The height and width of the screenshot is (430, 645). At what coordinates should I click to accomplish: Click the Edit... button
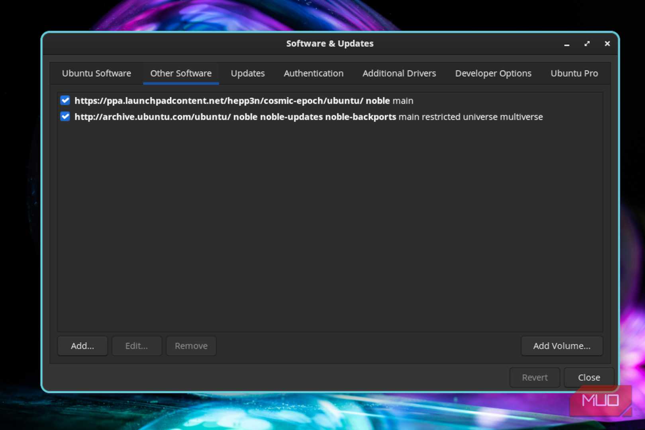point(137,346)
